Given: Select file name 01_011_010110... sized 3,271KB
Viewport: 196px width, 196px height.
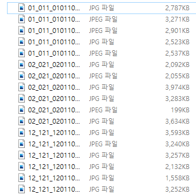Looking at the screenshot, I should point(54,19).
